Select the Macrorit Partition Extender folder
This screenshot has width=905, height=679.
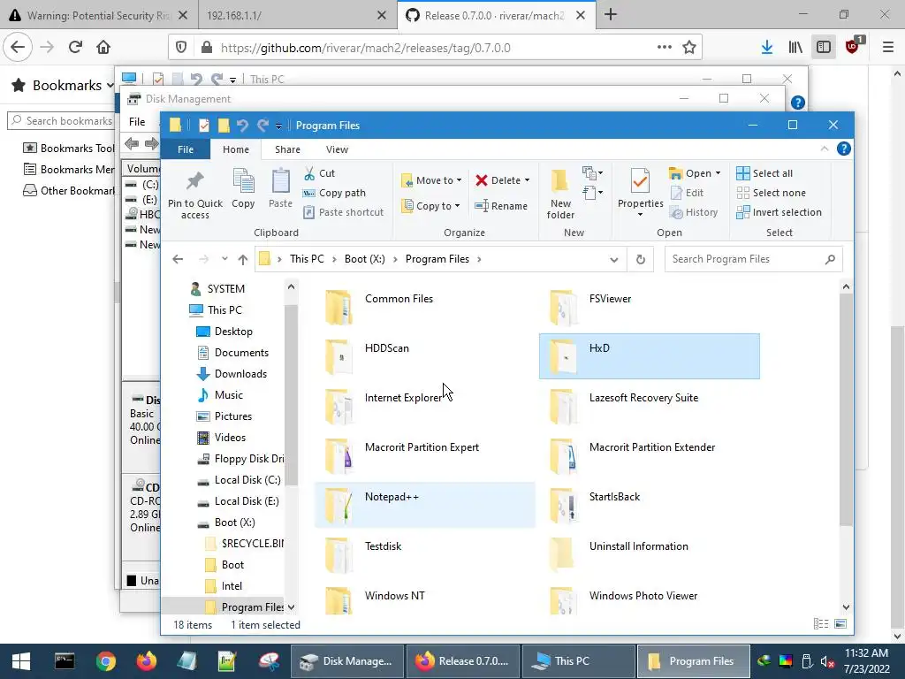click(649, 455)
